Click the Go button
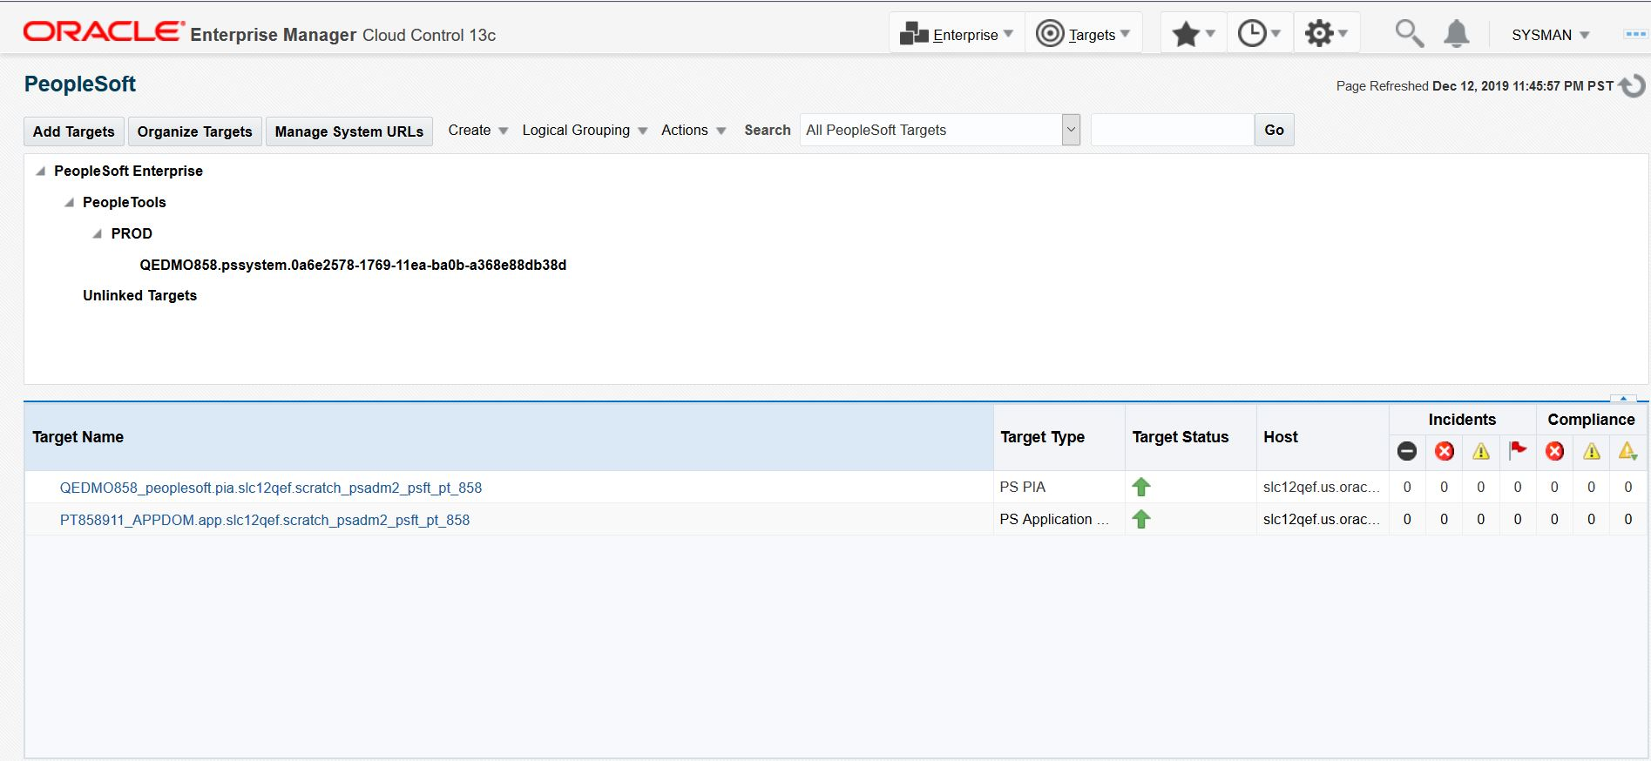This screenshot has width=1651, height=761. (1274, 130)
